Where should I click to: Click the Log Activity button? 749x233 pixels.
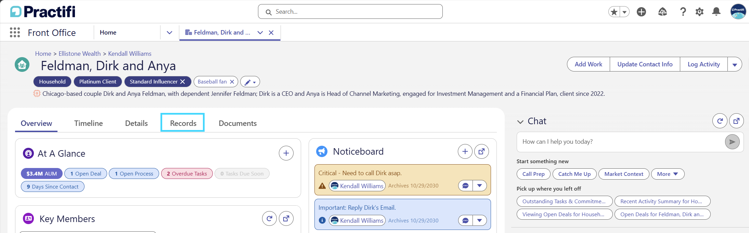tap(704, 64)
